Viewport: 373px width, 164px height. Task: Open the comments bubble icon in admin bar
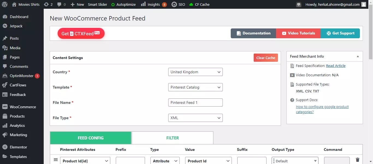point(59,4)
